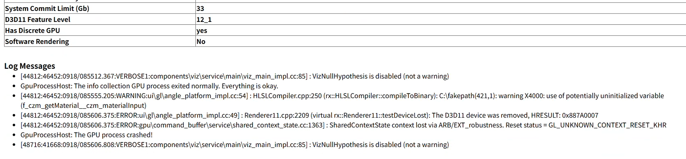Select the "yes" value for Discrete GPU

[202, 31]
